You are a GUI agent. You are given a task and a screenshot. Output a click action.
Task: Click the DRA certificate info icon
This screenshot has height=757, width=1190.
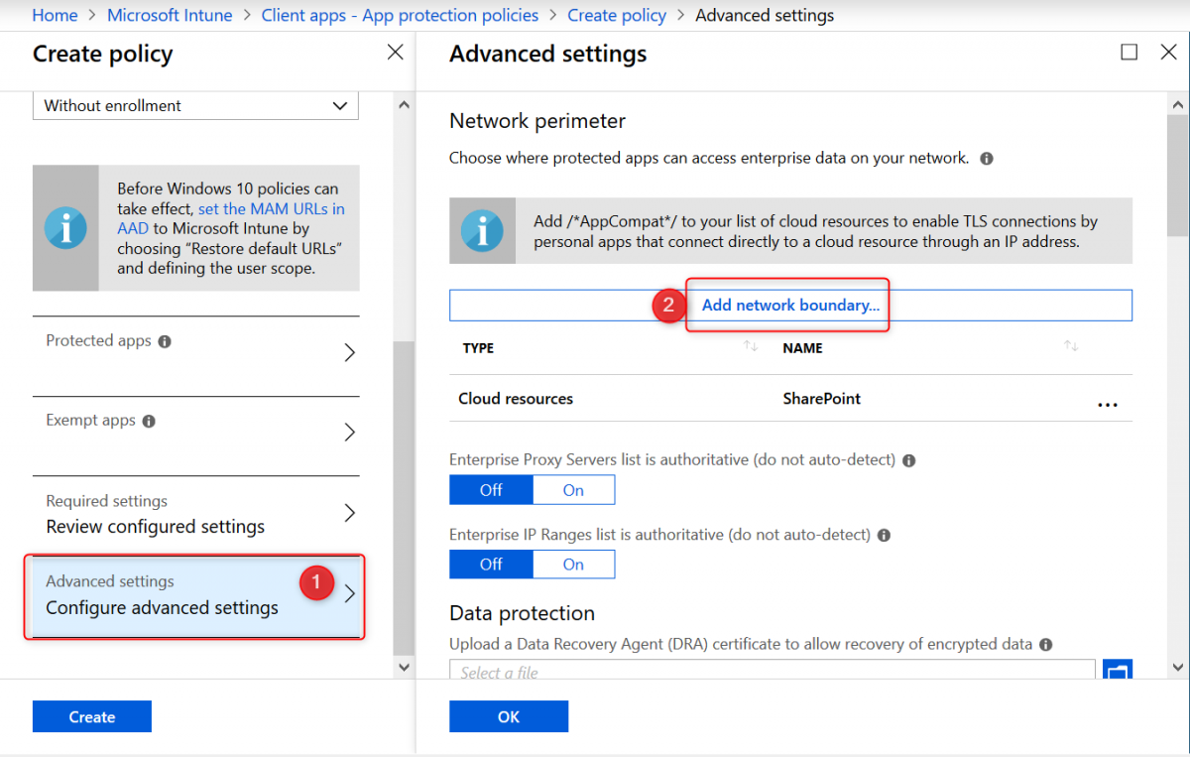[1044, 644]
